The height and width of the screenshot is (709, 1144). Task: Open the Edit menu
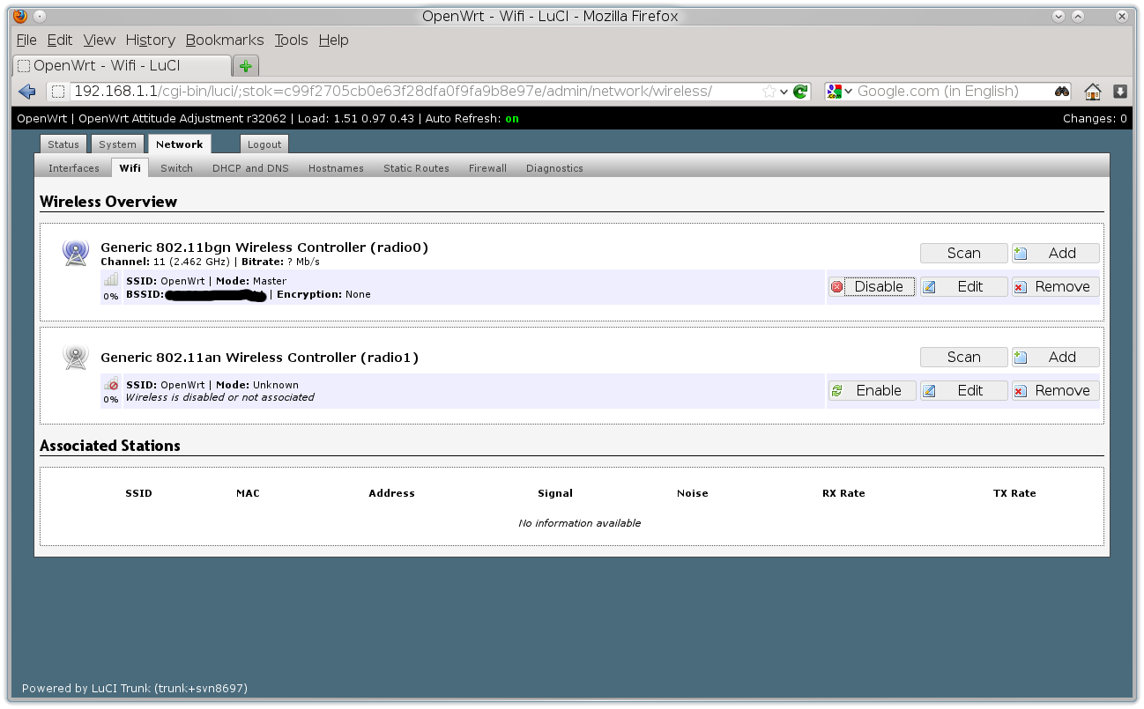[x=60, y=40]
